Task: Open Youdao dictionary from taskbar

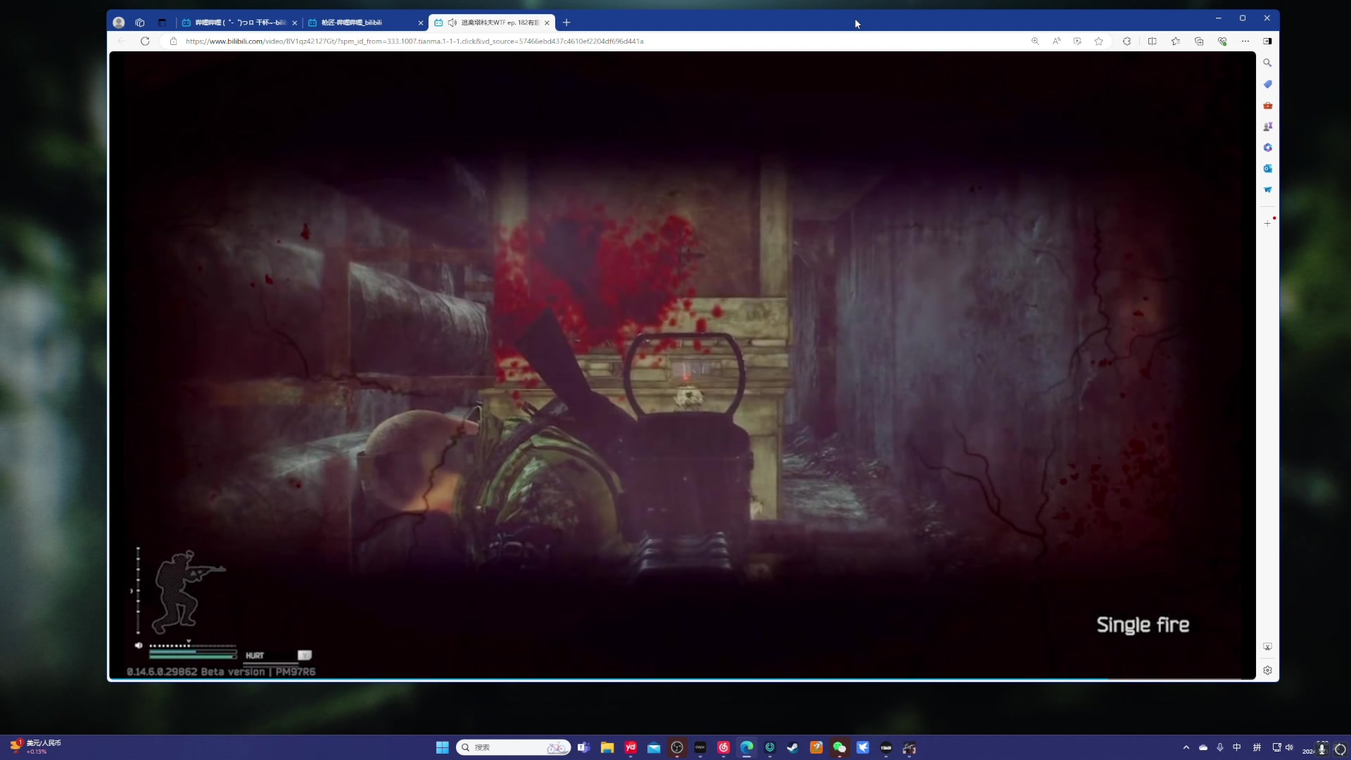Action: [x=630, y=747]
